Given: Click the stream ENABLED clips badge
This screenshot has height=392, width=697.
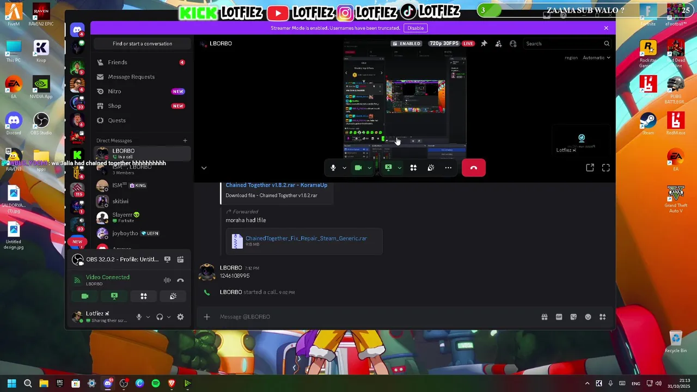Looking at the screenshot, I should (x=407, y=44).
